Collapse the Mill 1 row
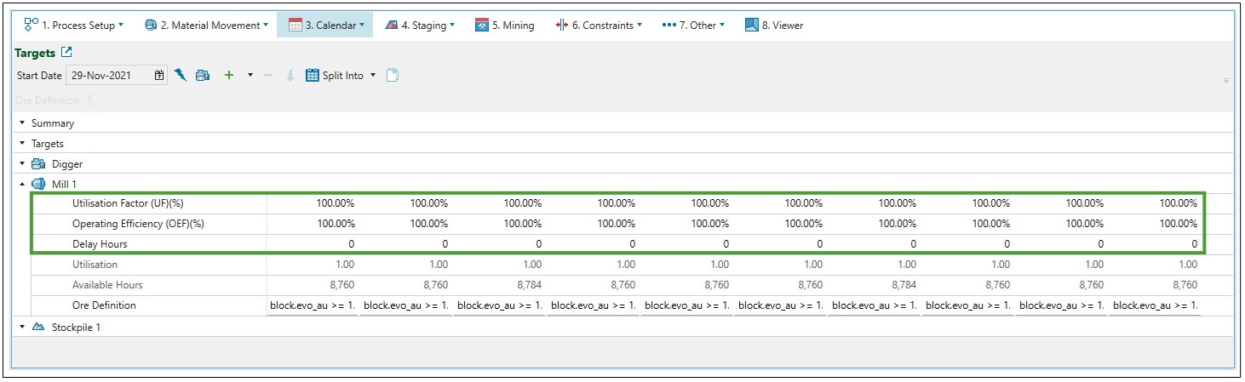 point(22,184)
